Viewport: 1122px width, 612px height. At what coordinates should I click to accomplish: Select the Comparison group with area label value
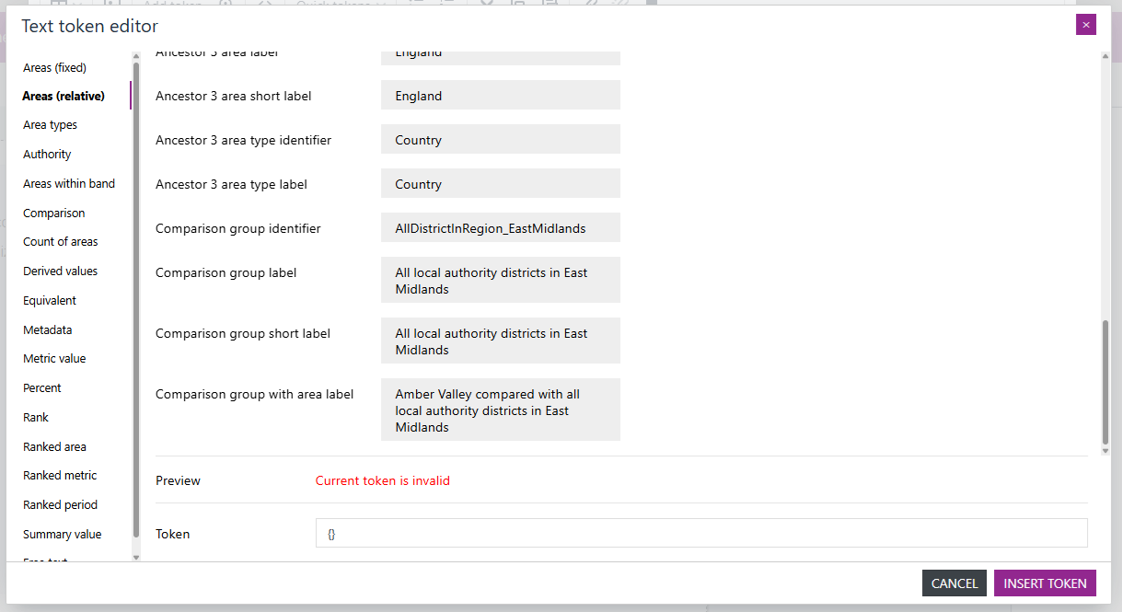[500, 410]
